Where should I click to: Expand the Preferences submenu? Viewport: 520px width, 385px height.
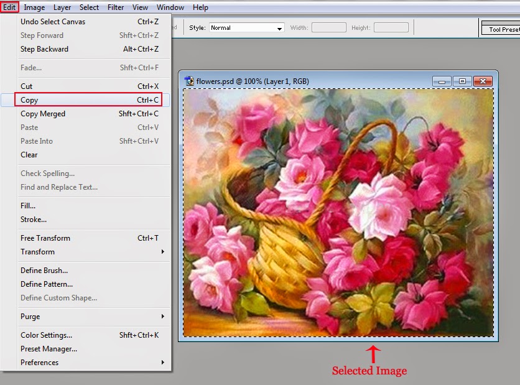click(89, 363)
